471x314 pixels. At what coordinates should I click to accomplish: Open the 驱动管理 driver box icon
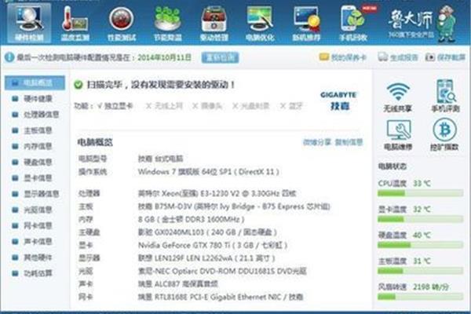click(x=214, y=23)
